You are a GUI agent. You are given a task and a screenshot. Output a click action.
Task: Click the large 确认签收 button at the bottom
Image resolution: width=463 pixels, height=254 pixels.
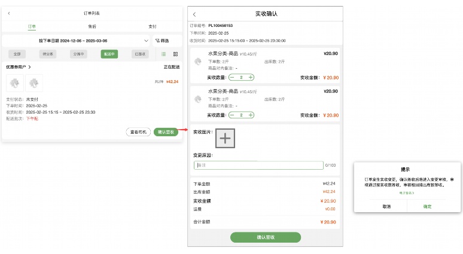tap(266, 237)
